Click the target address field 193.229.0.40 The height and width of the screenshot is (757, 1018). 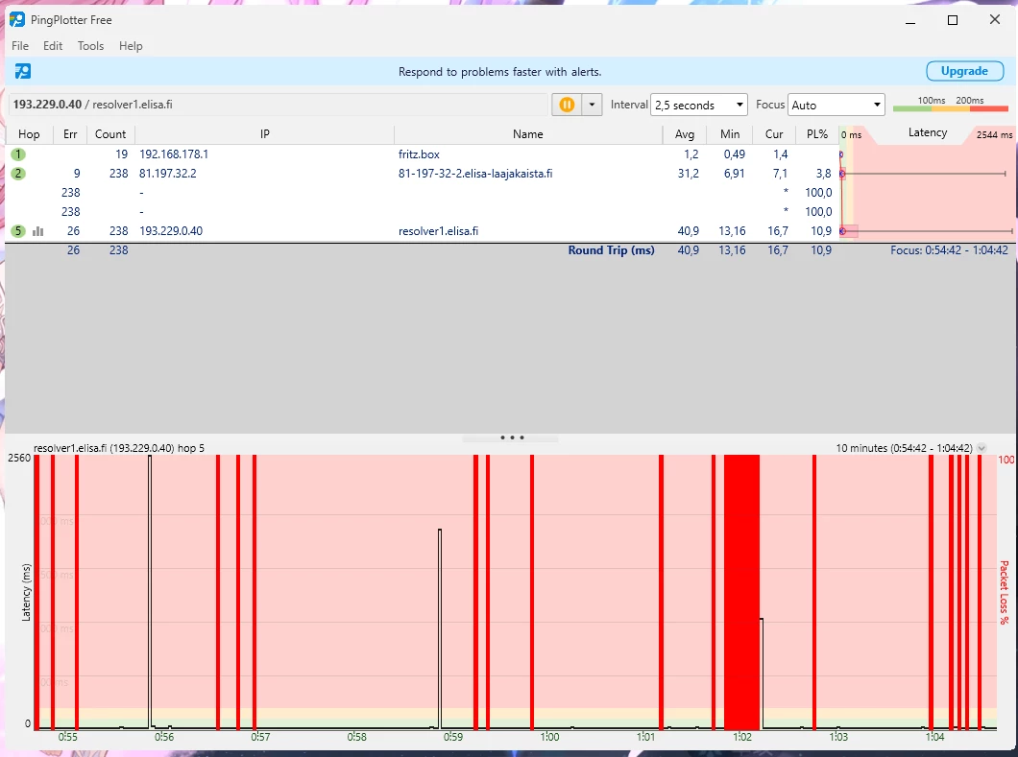point(279,105)
